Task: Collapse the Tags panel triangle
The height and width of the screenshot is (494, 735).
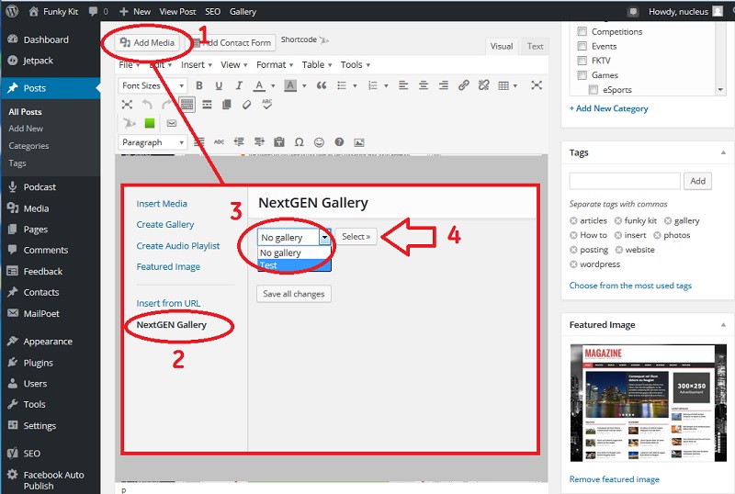Action: tap(723, 152)
